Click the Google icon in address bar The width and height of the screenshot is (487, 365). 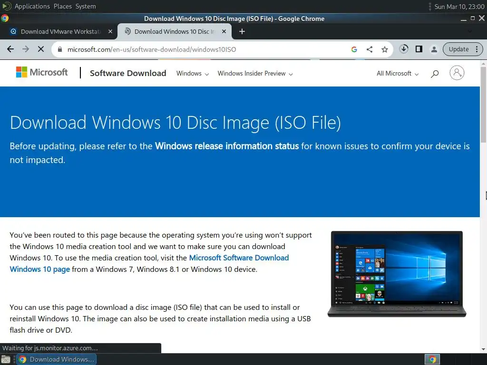pyautogui.click(x=354, y=49)
